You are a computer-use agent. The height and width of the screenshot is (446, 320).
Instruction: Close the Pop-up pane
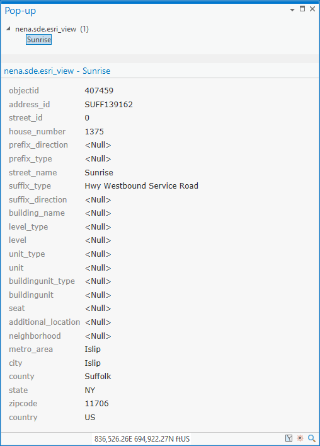[x=312, y=9]
